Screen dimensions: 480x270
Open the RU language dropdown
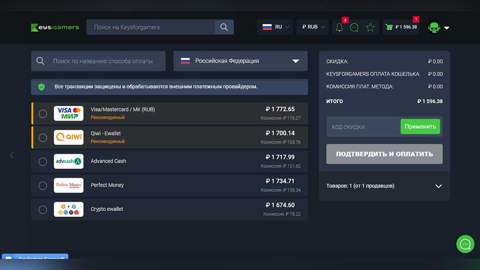point(275,27)
